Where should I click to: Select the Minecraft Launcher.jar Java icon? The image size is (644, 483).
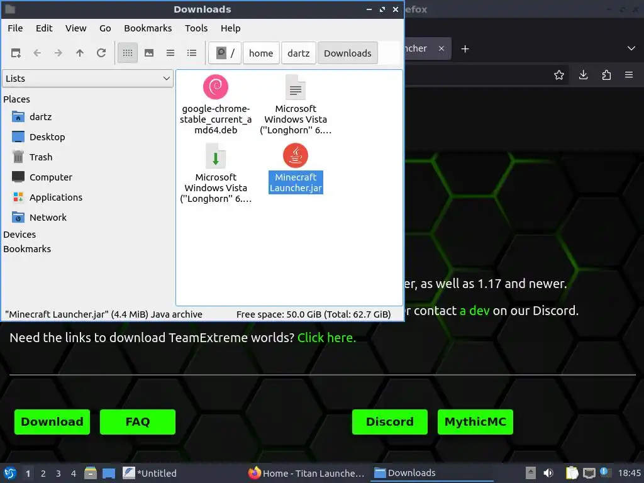pos(296,156)
